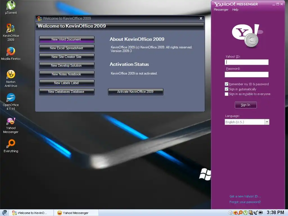Focus the Password input field

pyautogui.click(x=246, y=74)
